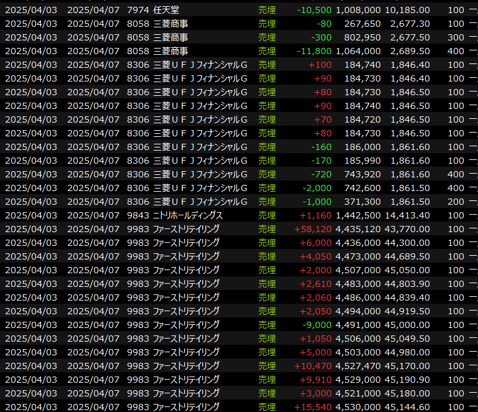Click stock code 7974

138,10
